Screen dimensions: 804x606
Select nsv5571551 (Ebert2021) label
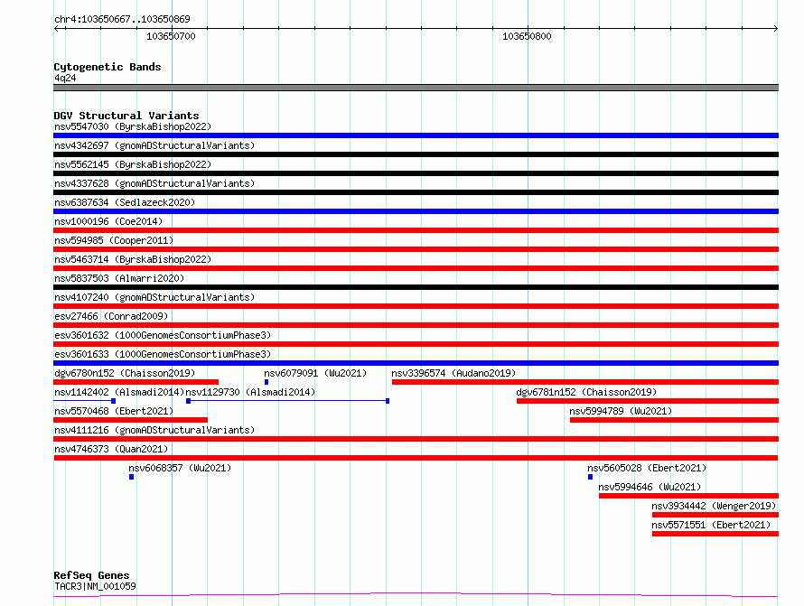(x=711, y=525)
